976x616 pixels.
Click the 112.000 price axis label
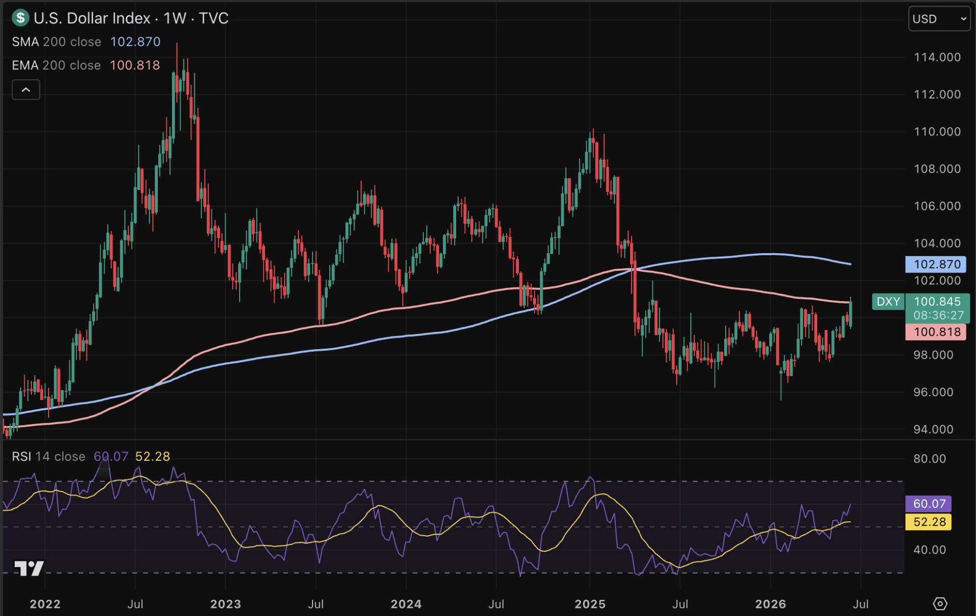(937, 94)
